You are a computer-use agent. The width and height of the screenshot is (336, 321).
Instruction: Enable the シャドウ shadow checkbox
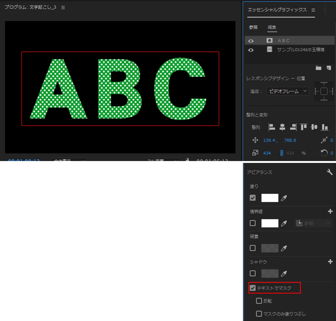pos(253,273)
